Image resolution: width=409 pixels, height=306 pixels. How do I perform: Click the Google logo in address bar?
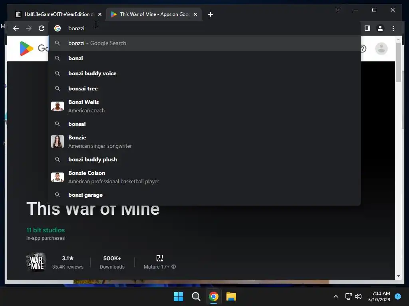click(58, 28)
